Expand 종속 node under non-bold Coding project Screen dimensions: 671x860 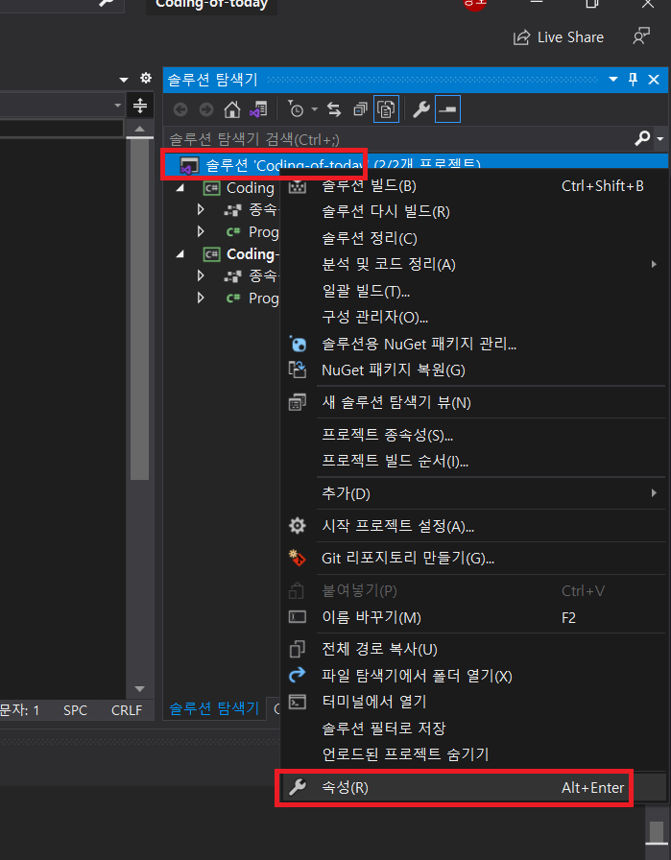(x=201, y=209)
